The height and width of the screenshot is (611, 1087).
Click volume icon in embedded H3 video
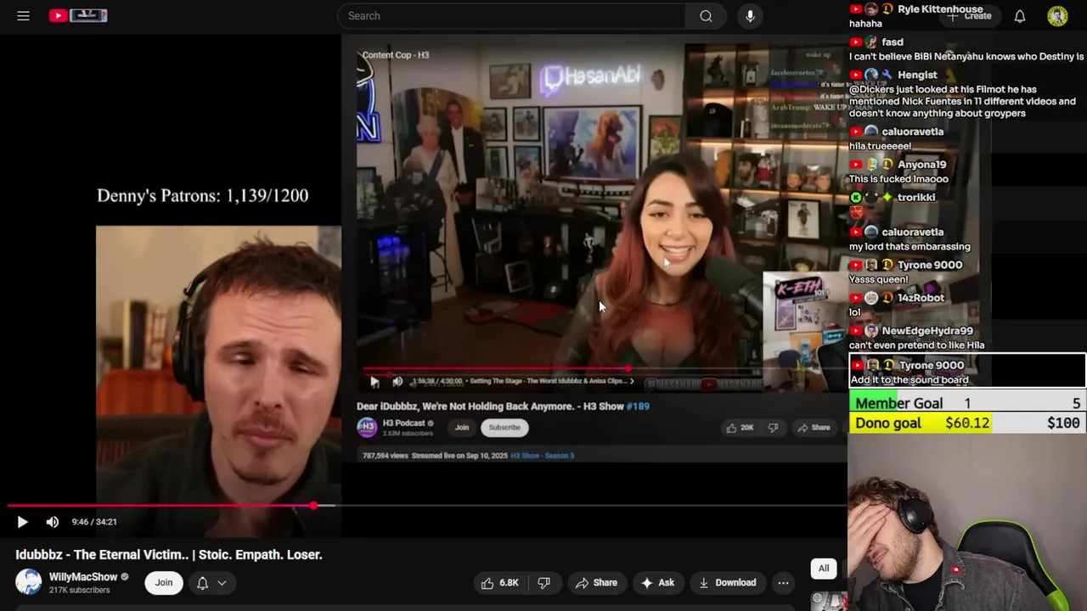[x=397, y=382]
